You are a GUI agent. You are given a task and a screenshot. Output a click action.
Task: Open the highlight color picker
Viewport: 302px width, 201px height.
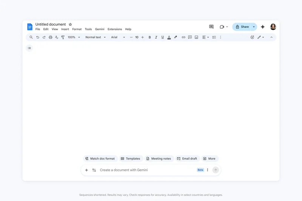point(176,37)
